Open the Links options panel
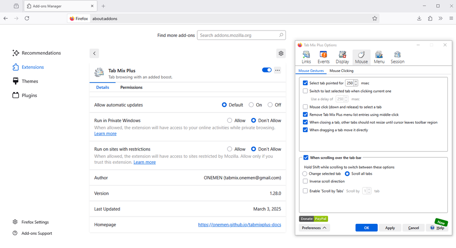 (x=306, y=57)
